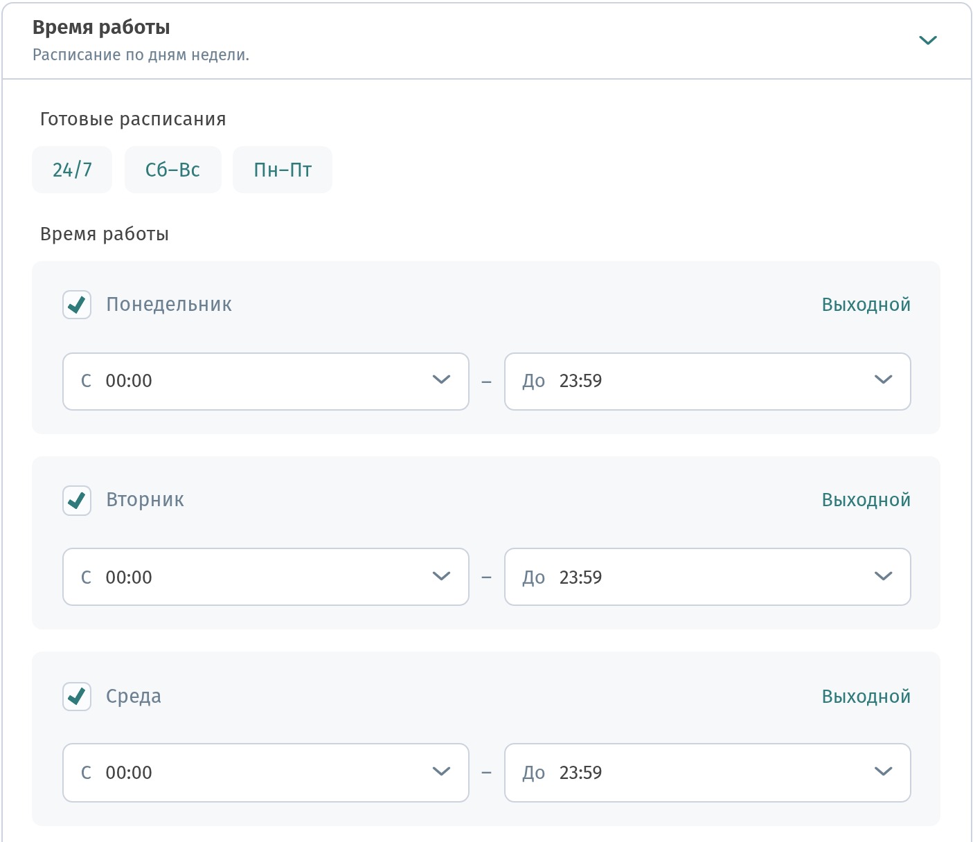
Task: Mark Среда as Выходной
Action: point(866,697)
